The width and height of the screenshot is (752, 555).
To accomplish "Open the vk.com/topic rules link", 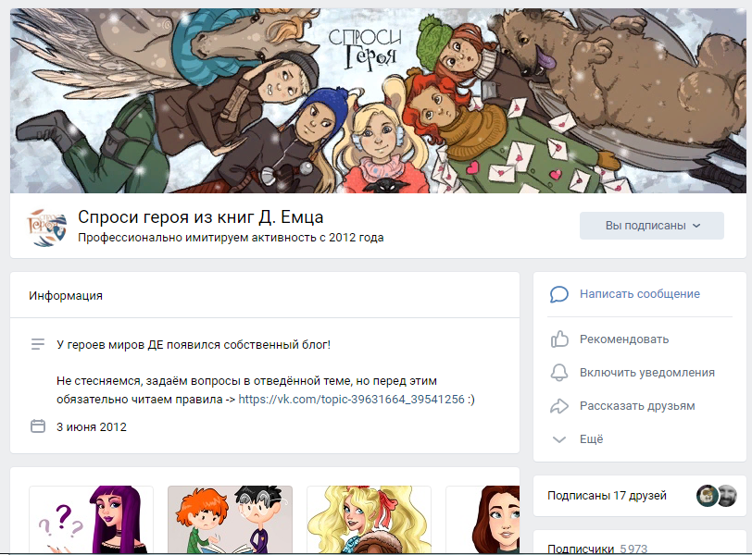I will coord(352,399).
